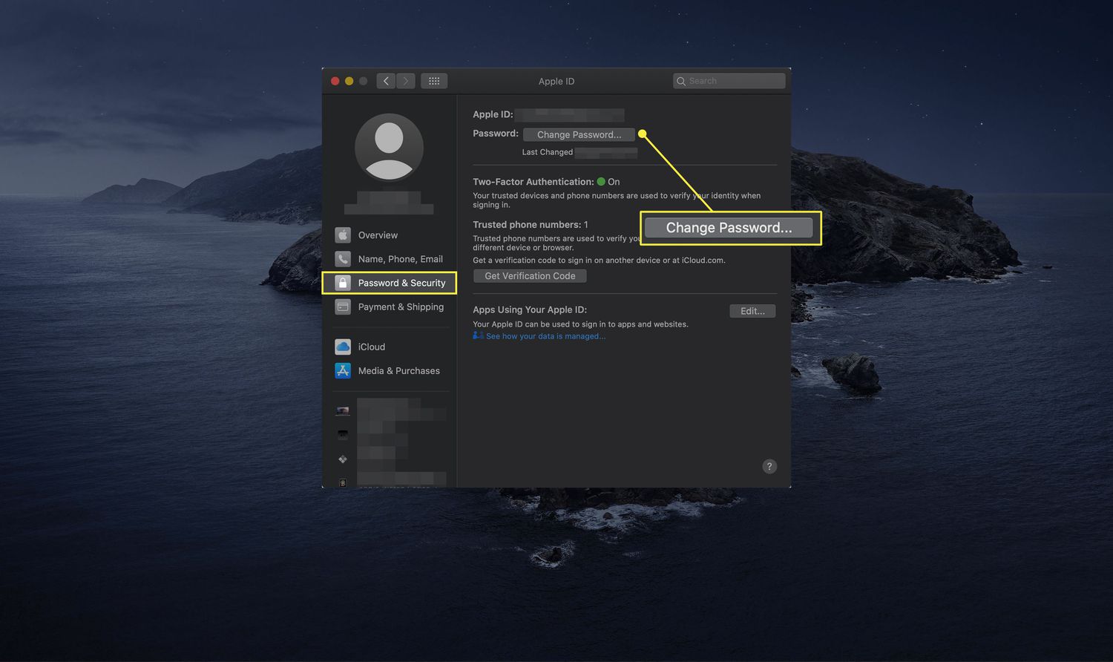Open the Overview section label
This screenshot has width=1113, height=662.
pyautogui.click(x=378, y=235)
